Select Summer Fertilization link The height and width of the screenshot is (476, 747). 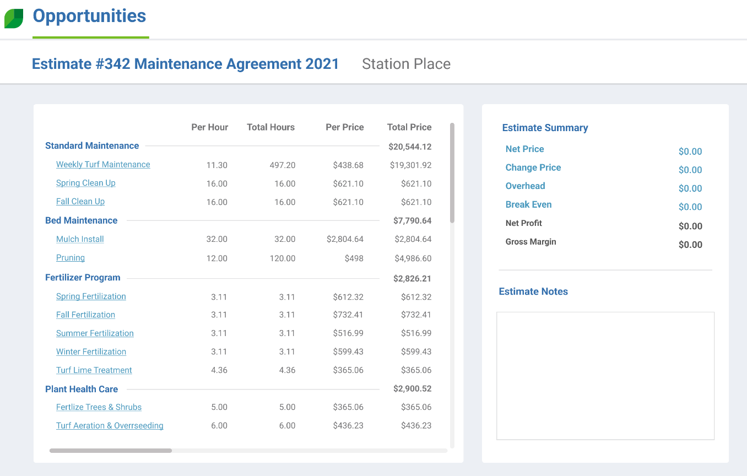[x=95, y=333]
